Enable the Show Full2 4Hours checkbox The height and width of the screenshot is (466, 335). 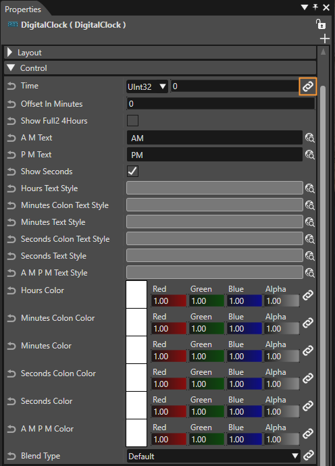coord(132,121)
